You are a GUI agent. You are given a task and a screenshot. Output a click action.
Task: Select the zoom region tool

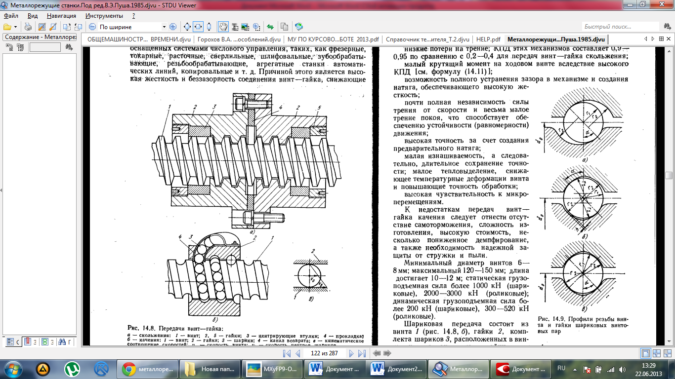coord(256,27)
